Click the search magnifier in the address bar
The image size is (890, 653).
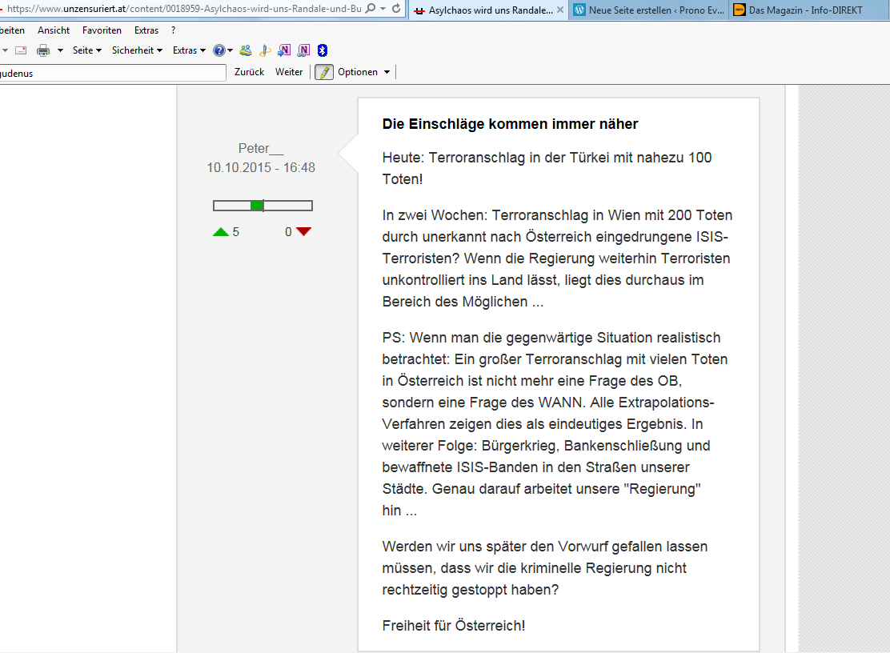pyautogui.click(x=371, y=8)
